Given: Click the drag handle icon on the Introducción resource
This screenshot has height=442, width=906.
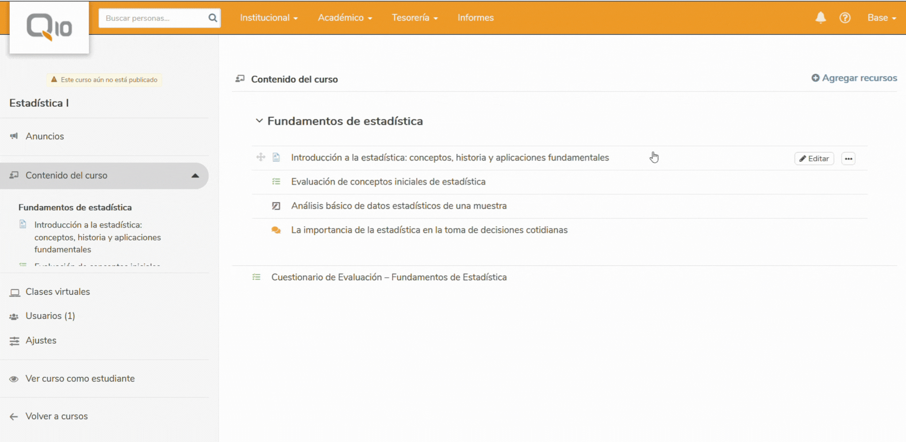Looking at the screenshot, I should [x=261, y=157].
